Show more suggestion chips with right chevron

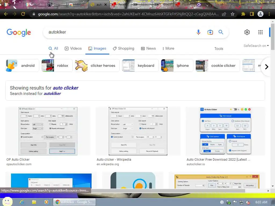click(x=267, y=67)
